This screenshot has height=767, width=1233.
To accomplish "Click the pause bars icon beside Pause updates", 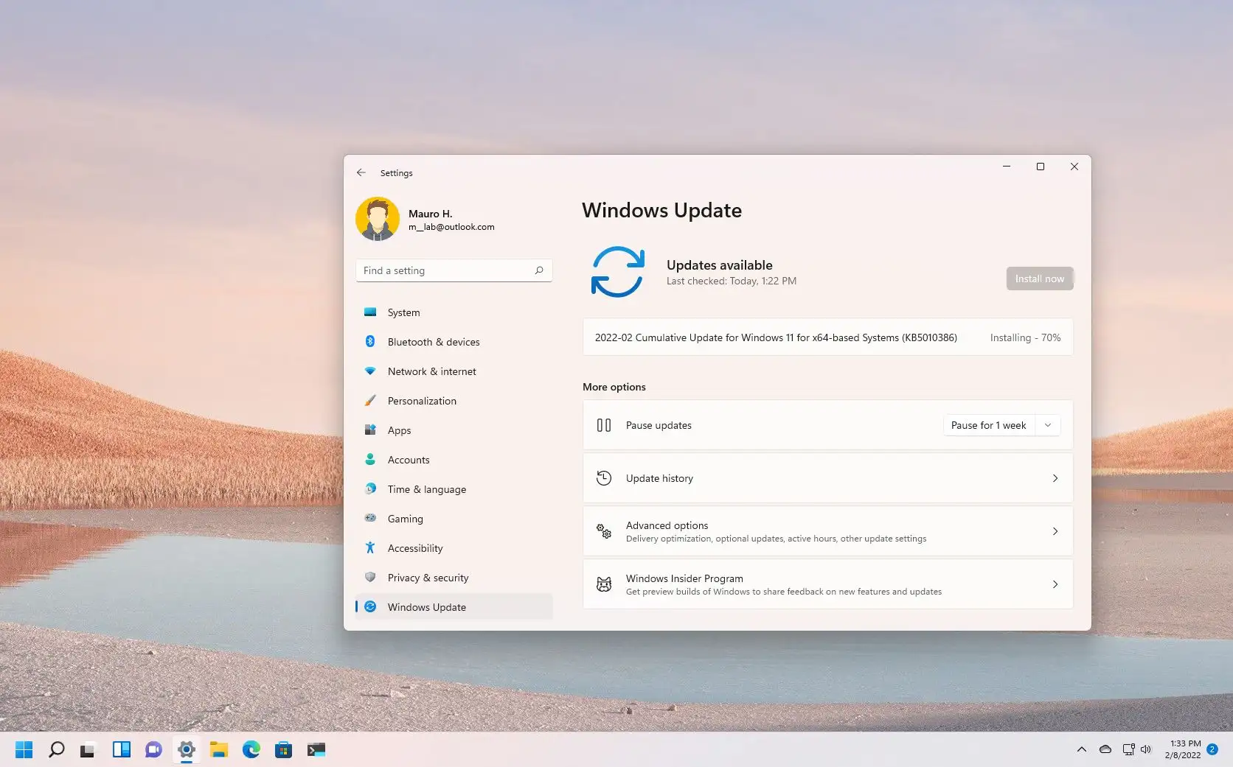I will [x=604, y=425].
